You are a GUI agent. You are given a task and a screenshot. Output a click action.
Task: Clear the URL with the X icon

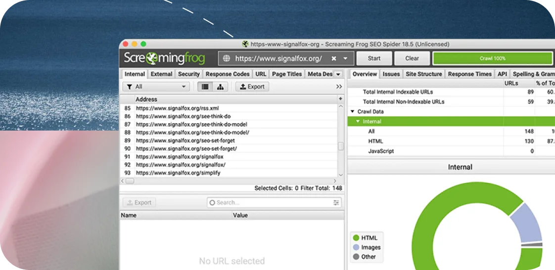click(x=334, y=58)
